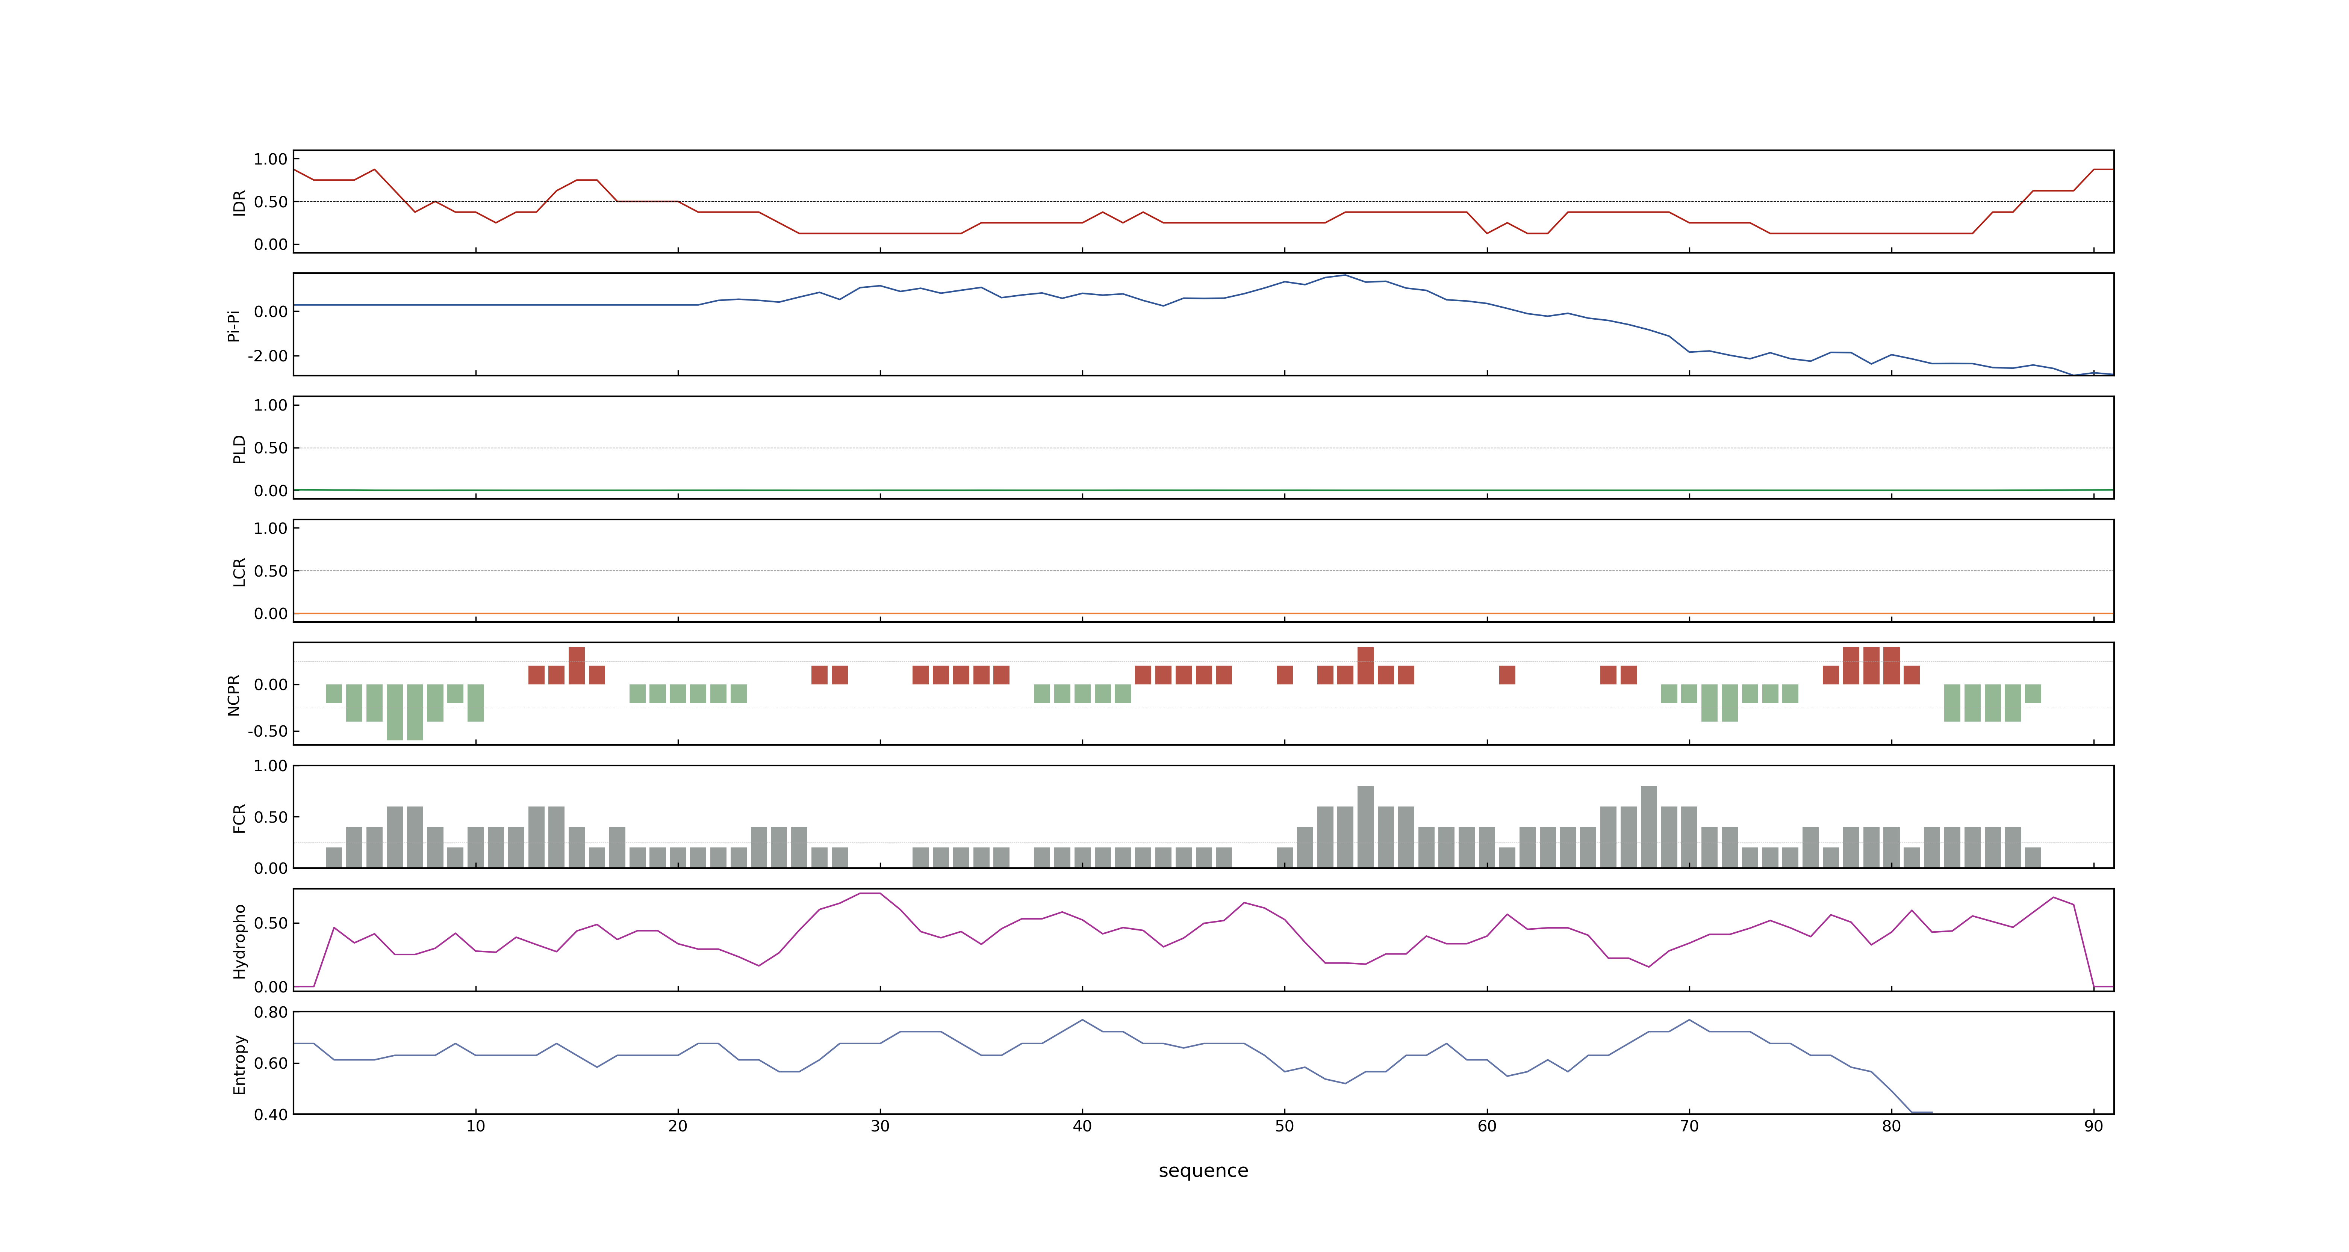Click the -2.00 tick on Pi-Pi axis
2349x1252 pixels.
coord(267,356)
